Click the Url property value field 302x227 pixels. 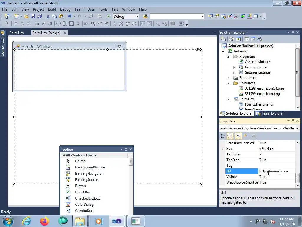[x=276, y=171]
